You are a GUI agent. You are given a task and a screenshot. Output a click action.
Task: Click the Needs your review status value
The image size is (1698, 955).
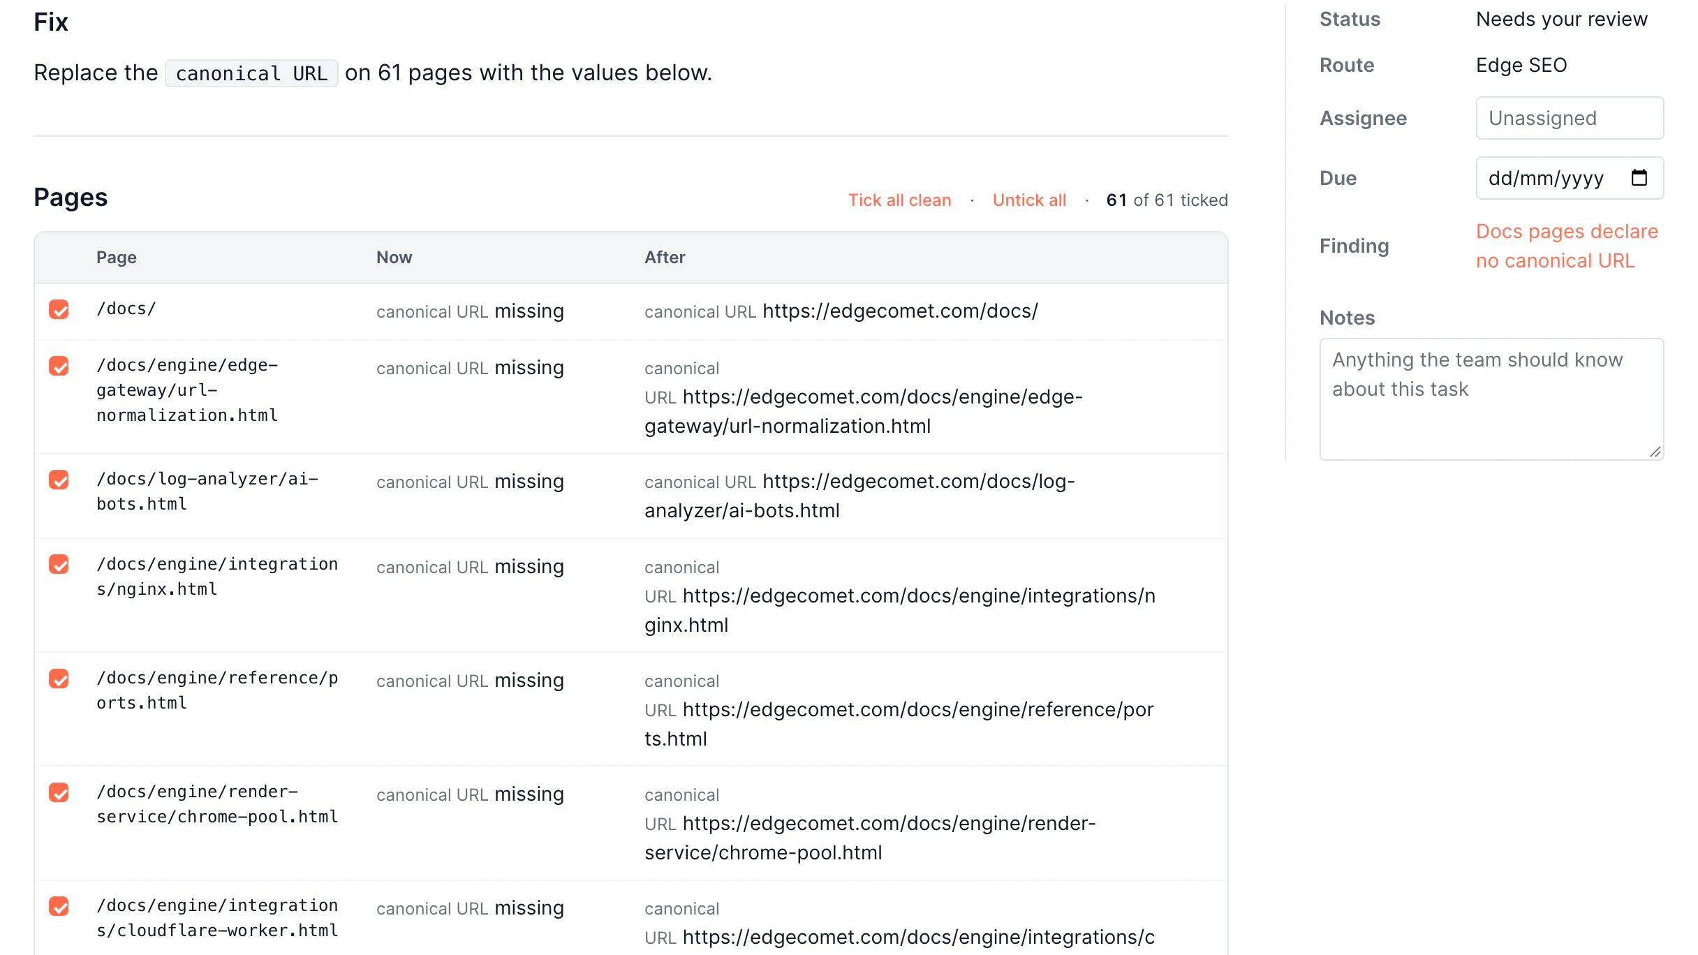click(1562, 20)
